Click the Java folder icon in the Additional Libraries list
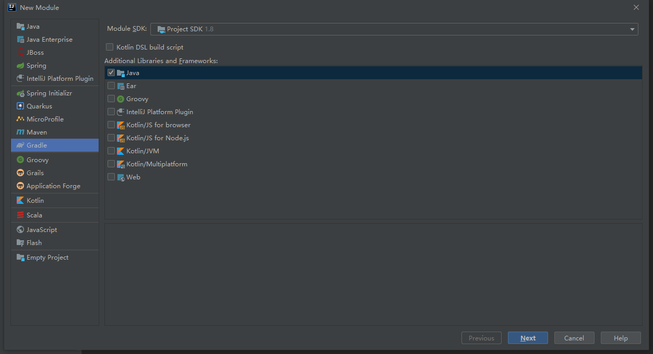 121,73
